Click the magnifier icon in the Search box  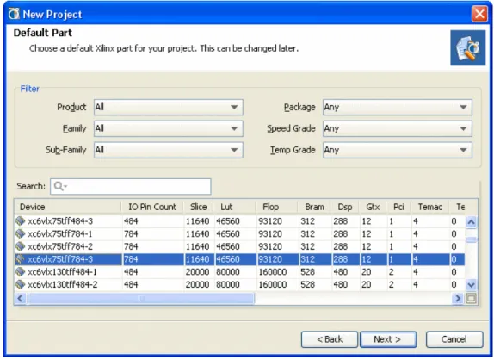59,186
